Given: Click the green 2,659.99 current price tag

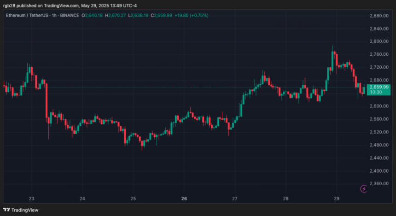Looking at the screenshot, I should 379,87.
